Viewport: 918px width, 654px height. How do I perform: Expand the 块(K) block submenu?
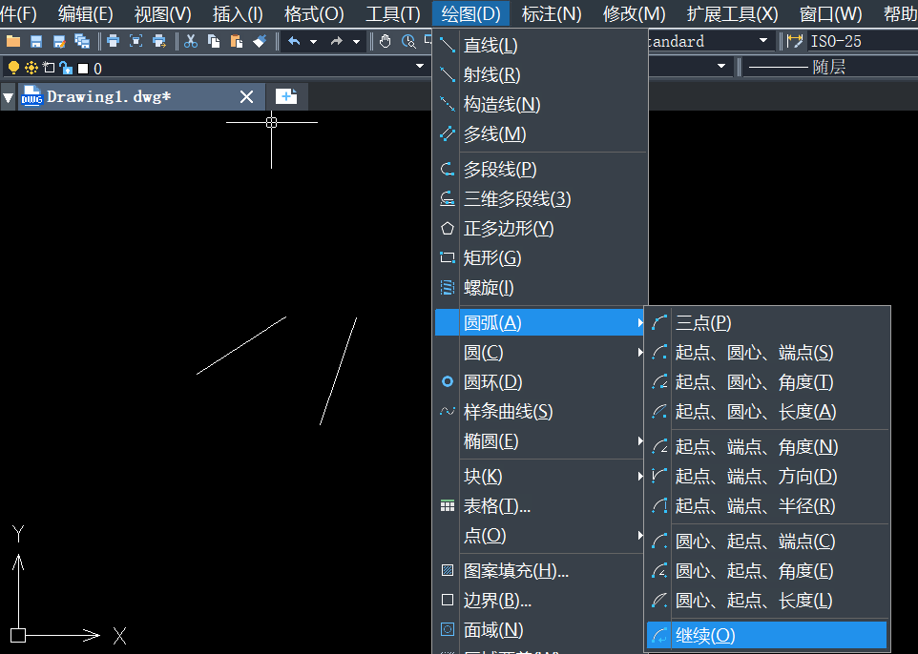541,477
